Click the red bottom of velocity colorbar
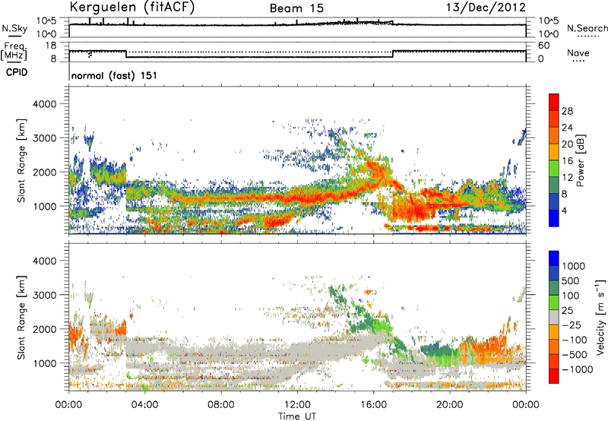The width and height of the screenshot is (608, 421). 554,376
